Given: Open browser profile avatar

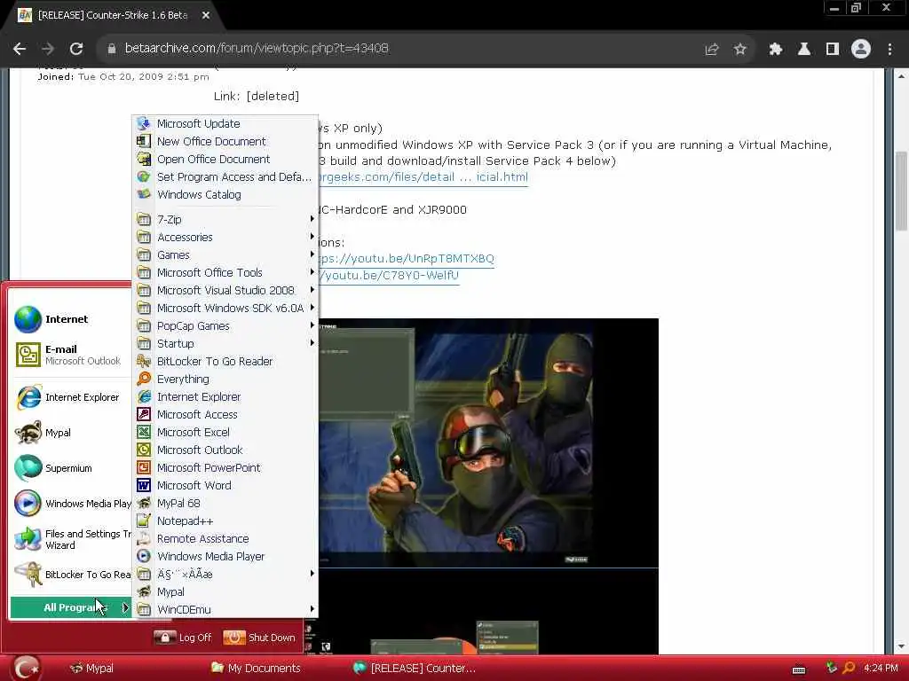Looking at the screenshot, I should pos(861,50).
